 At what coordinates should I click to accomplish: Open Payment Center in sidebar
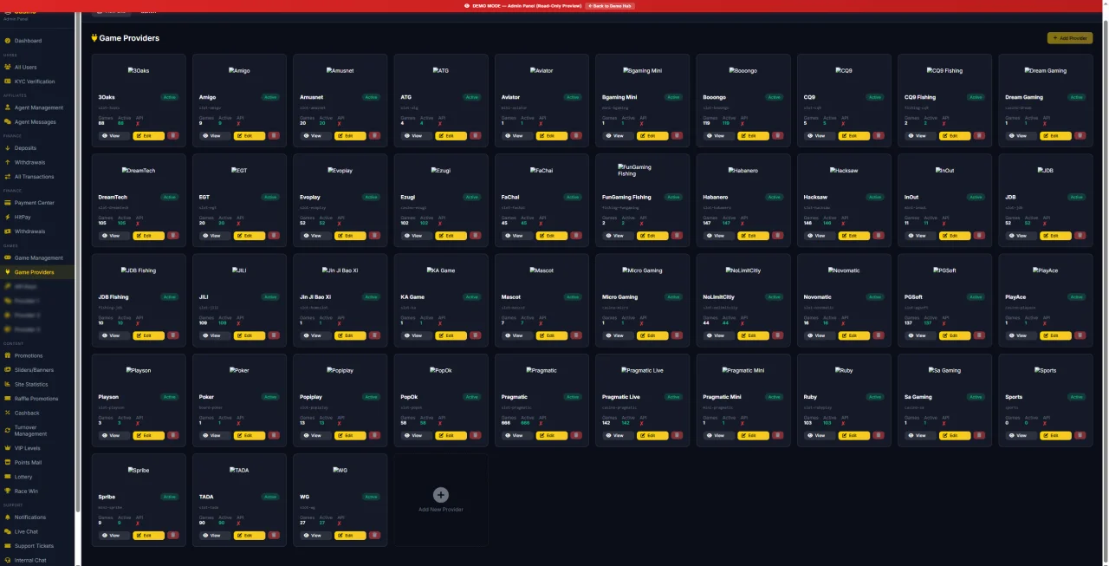38,203
